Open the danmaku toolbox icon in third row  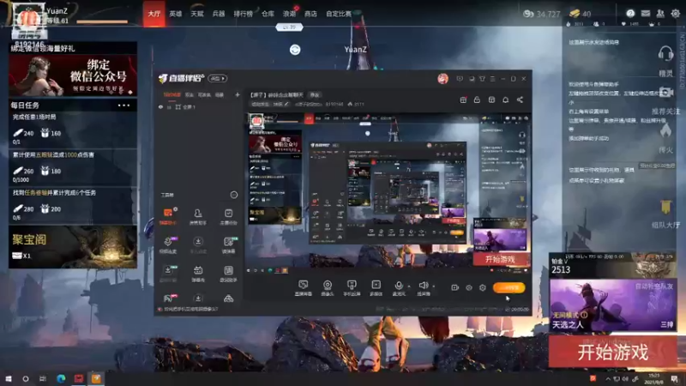198,270
